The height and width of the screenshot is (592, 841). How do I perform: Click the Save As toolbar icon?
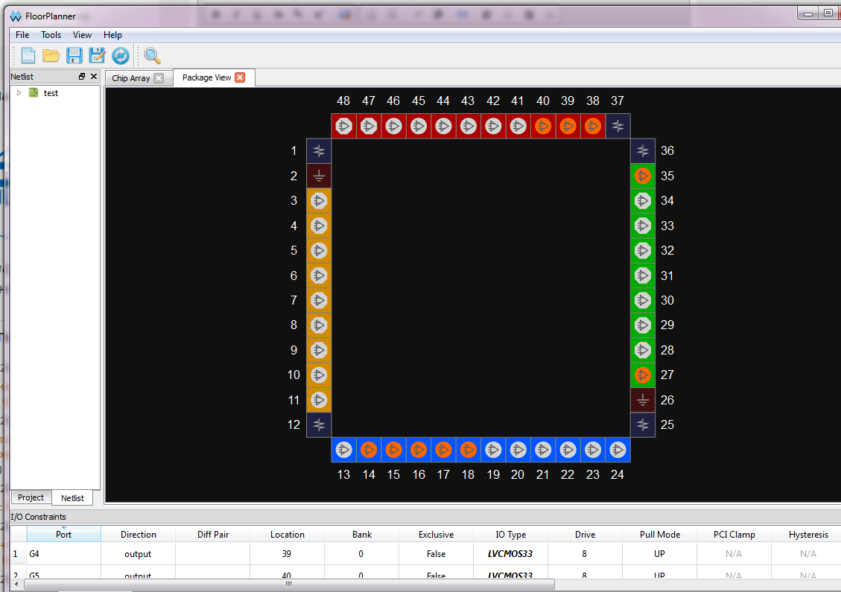click(97, 55)
